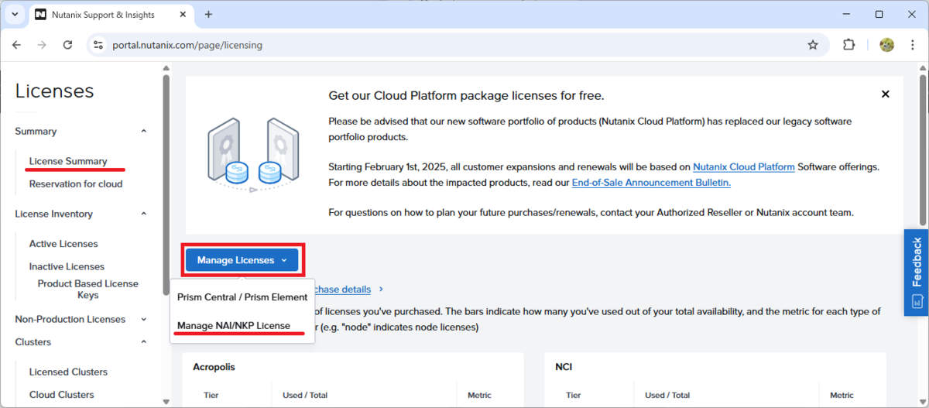The width and height of the screenshot is (929, 408).
Task: Click the sidebar scrollbar's up arrow
Action: coord(166,68)
